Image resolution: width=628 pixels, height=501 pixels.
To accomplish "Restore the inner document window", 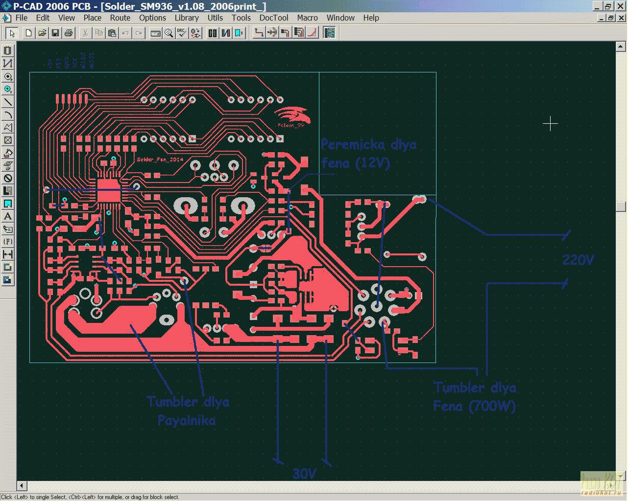I will click(610, 18).
